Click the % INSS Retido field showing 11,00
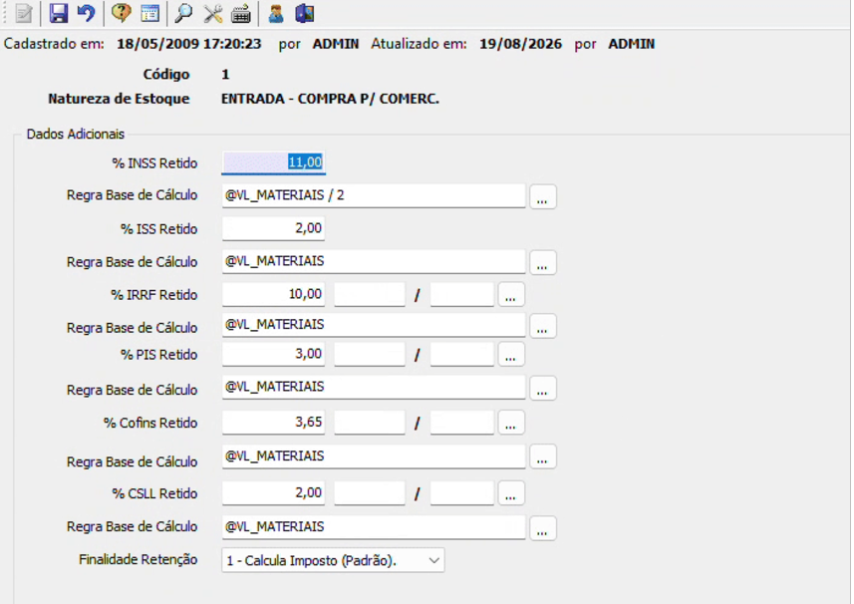The image size is (854, 604). pyautogui.click(x=273, y=162)
